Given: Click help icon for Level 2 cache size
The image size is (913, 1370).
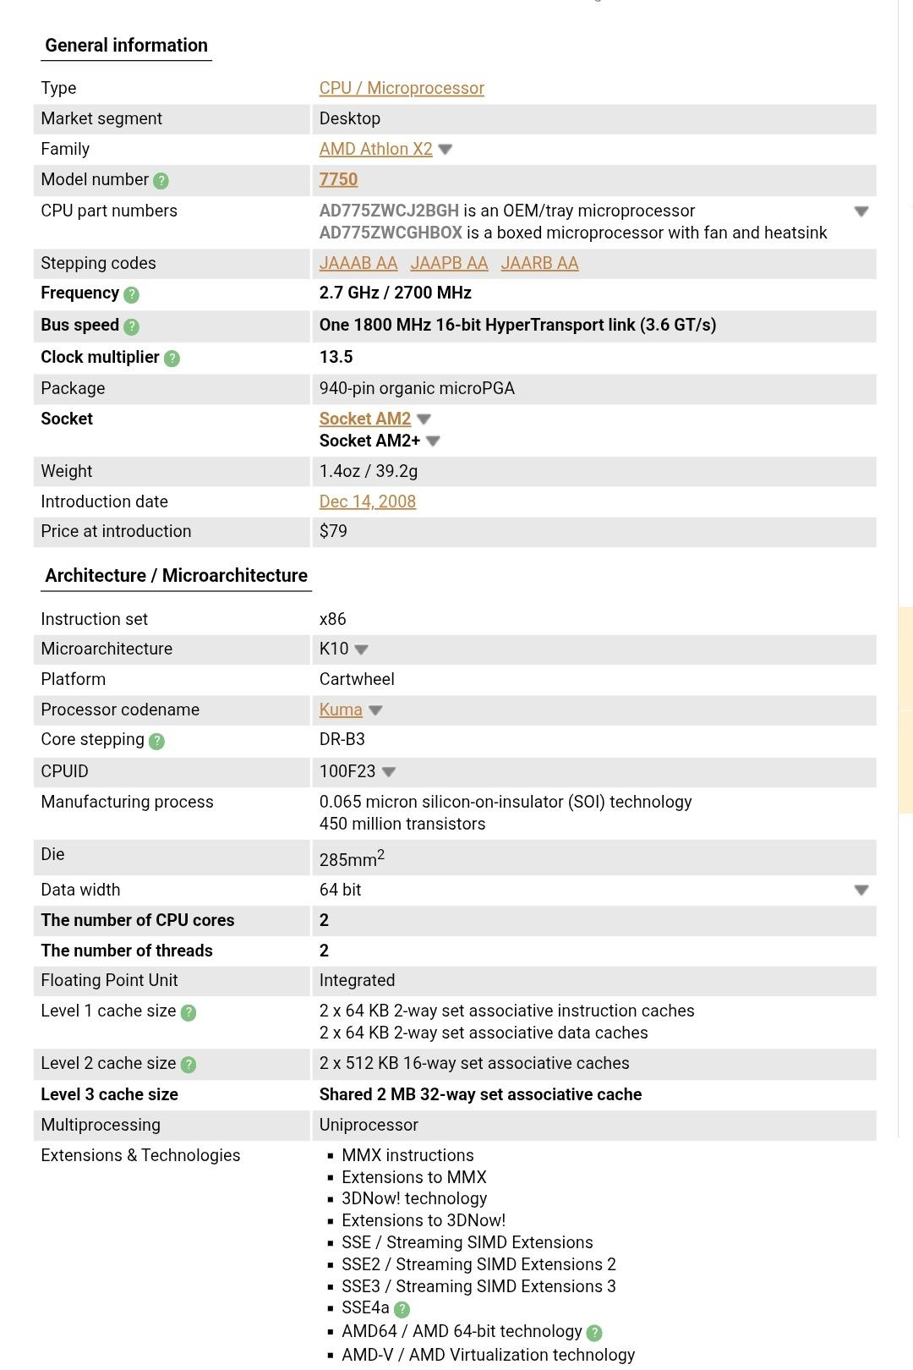Looking at the screenshot, I should point(189,1065).
